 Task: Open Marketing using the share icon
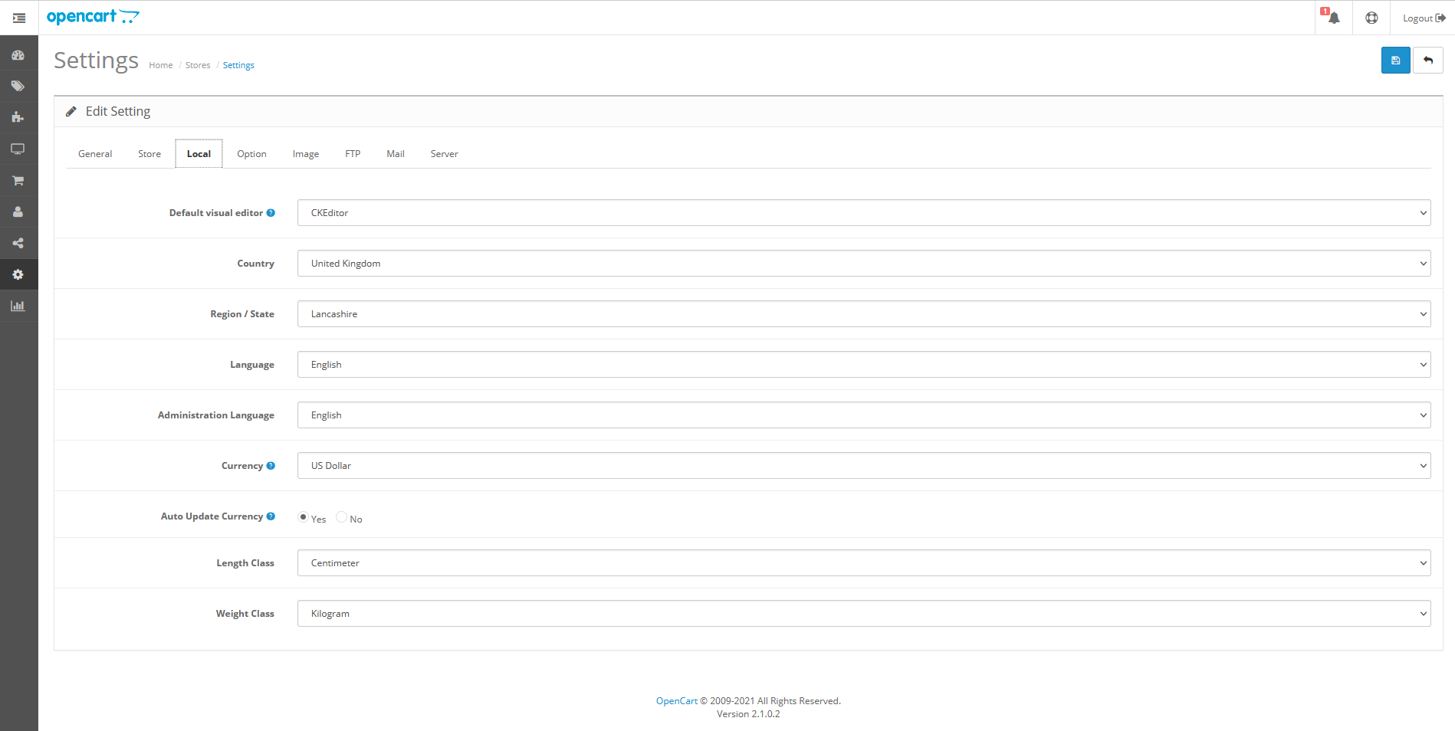tap(18, 243)
